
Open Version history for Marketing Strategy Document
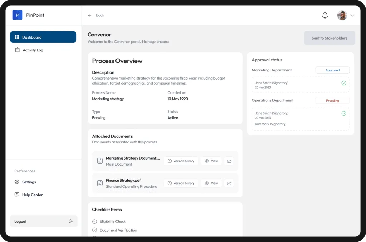[x=181, y=161]
